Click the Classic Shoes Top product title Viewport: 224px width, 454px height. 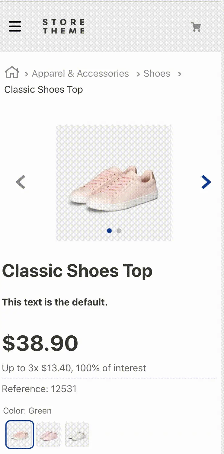[x=77, y=270]
